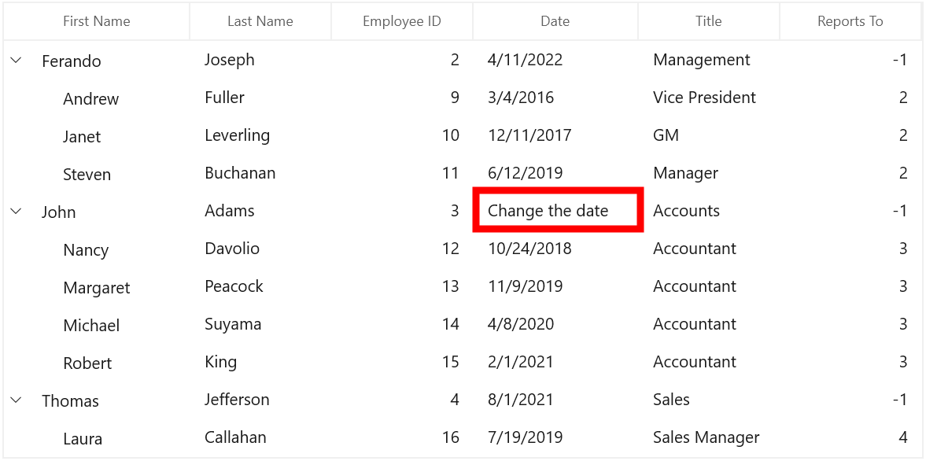The height and width of the screenshot is (461, 926).
Task: Click the Reports To column header
Action: pyautogui.click(x=850, y=21)
